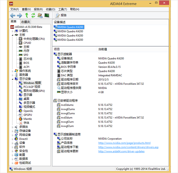Select the 多显示器 icon
This screenshot has width=178, height=173.
(20, 103)
